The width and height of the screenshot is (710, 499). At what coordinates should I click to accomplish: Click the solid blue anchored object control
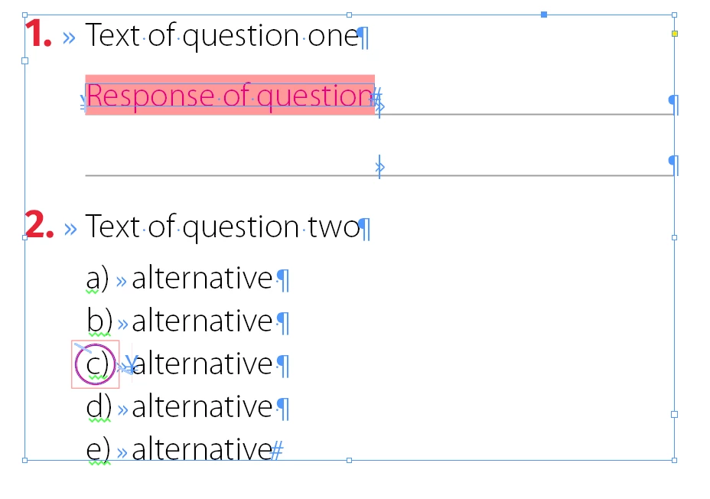click(544, 15)
